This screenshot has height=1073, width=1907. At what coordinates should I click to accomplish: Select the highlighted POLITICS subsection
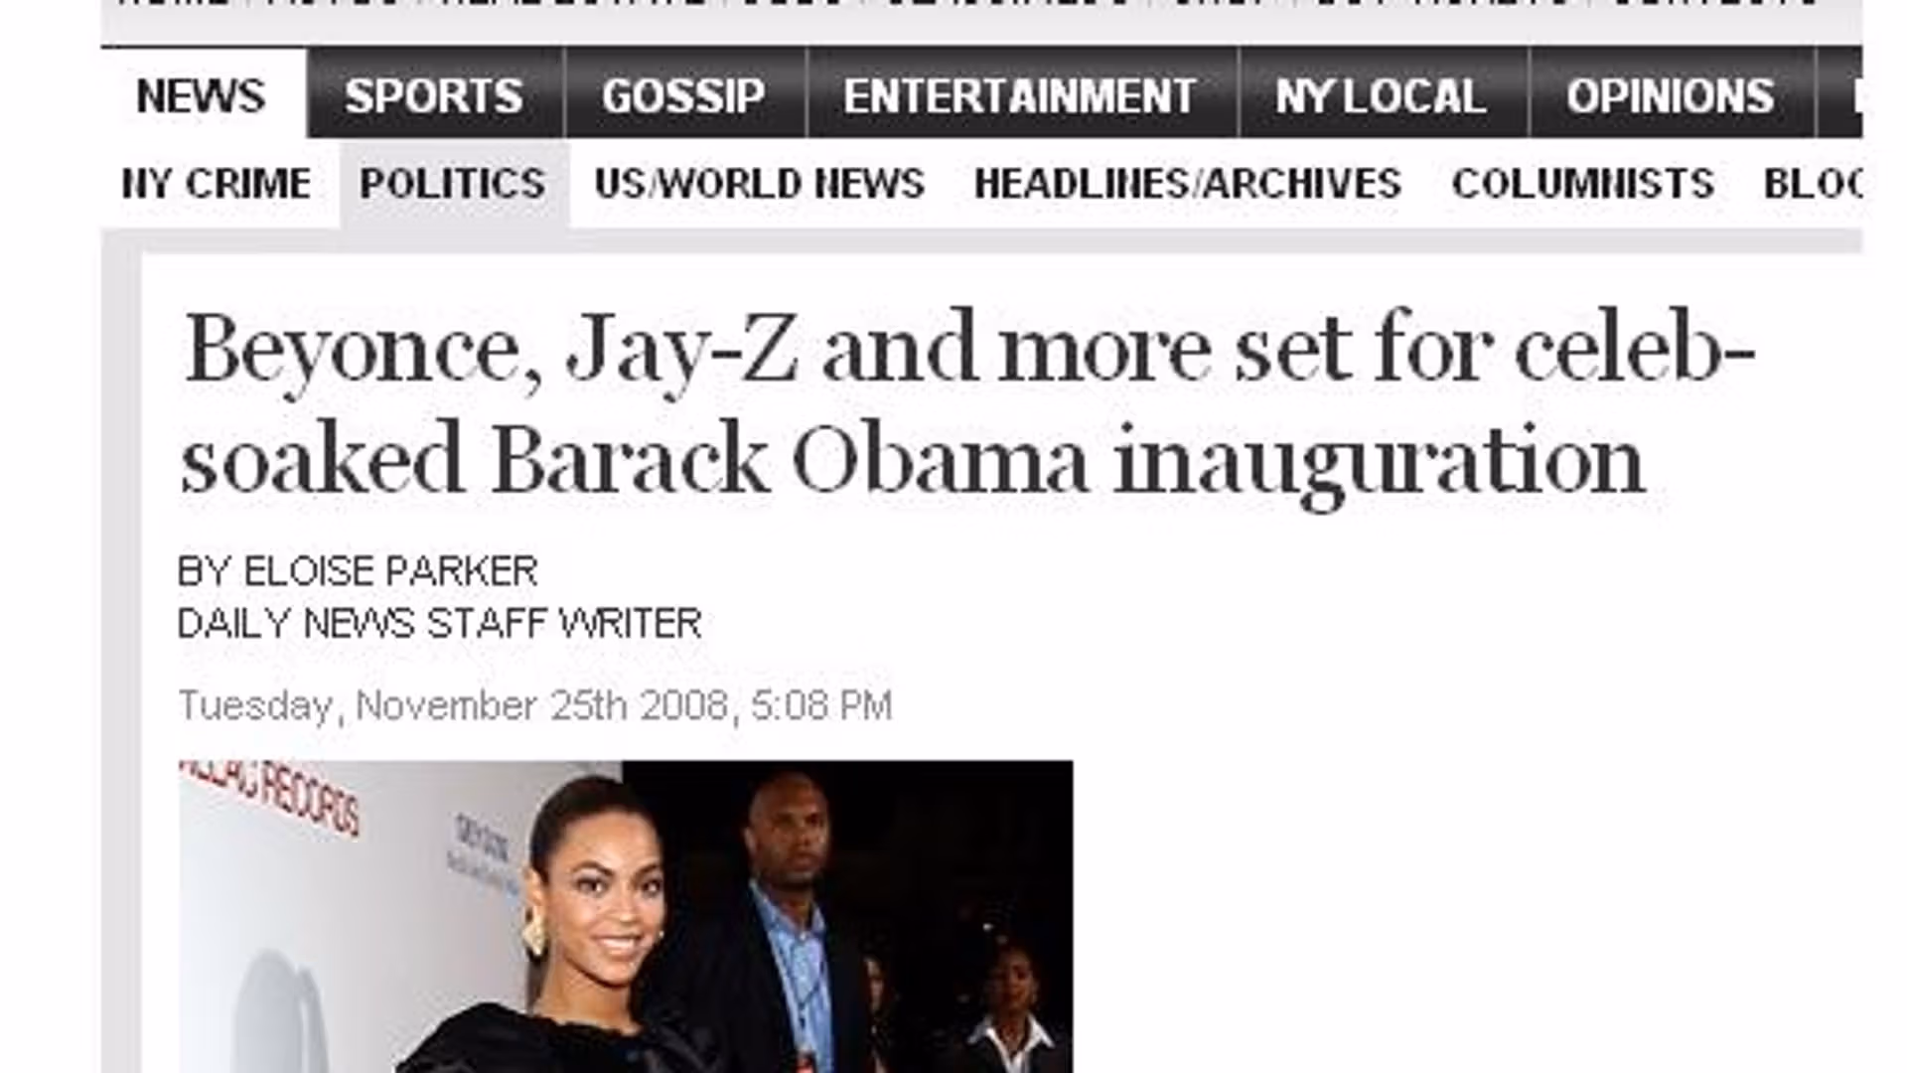[x=453, y=184]
